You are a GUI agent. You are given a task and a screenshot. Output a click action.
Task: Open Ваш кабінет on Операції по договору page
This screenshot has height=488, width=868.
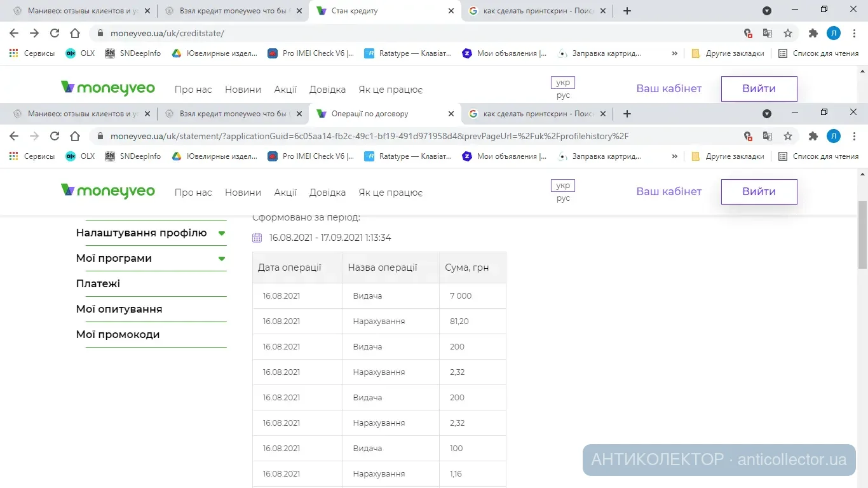tap(669, 191)
